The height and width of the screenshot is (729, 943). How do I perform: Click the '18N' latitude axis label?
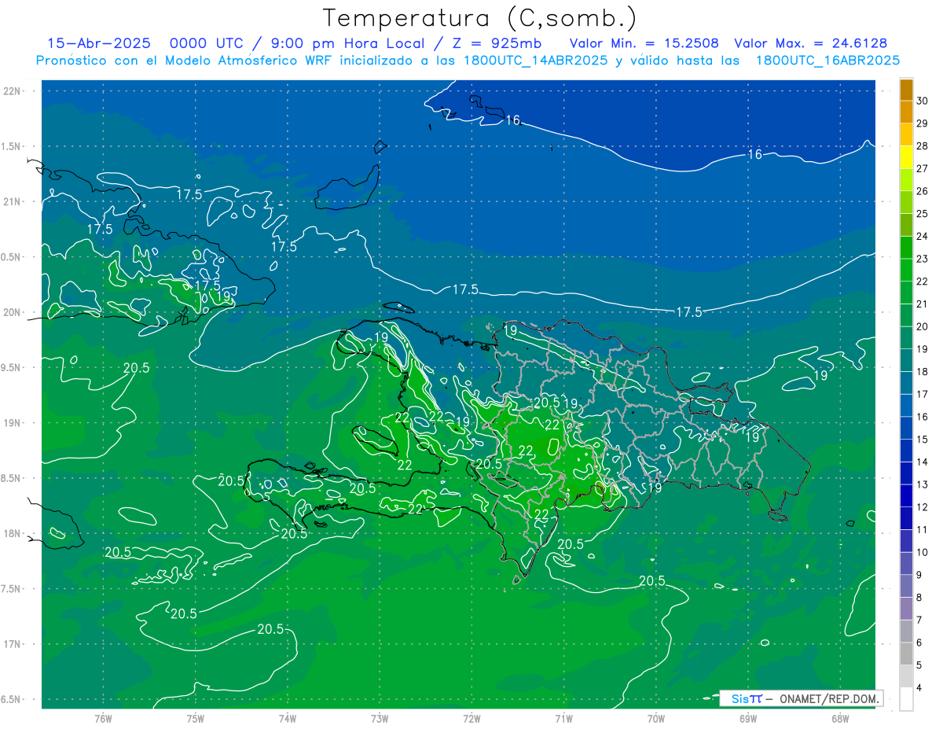coord(13,533)
